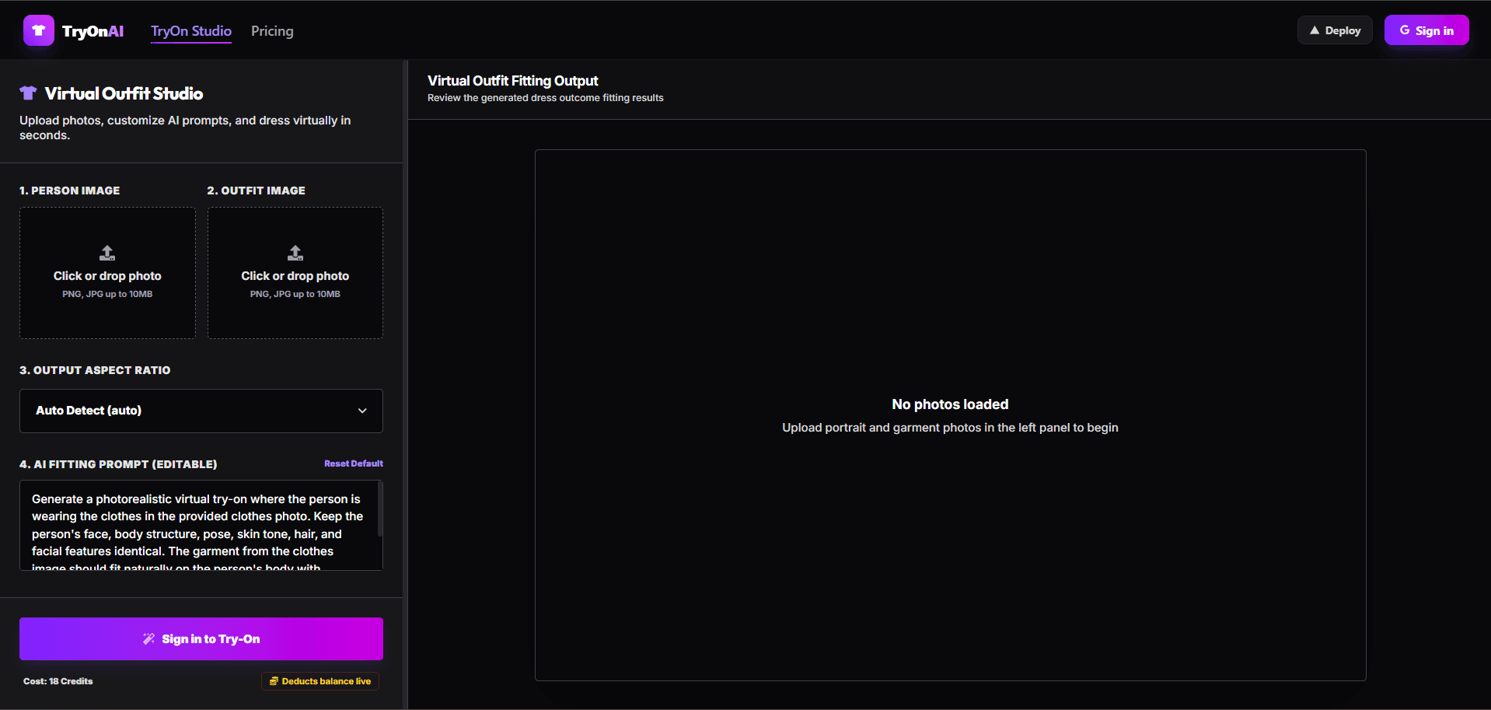Click the triangle icon in Deploy

pyautogui.click(x=1315, y=30)
